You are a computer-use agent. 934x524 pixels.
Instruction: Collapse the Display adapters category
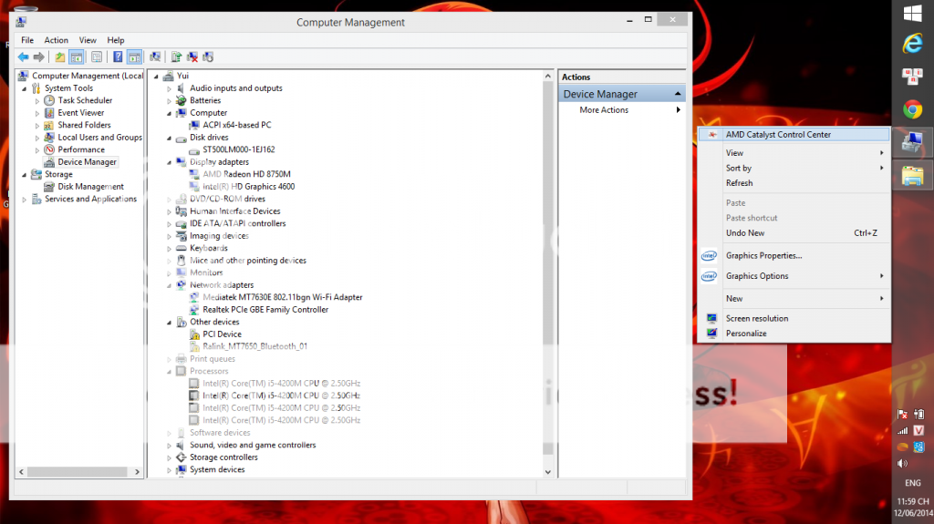tap(170, 162)
